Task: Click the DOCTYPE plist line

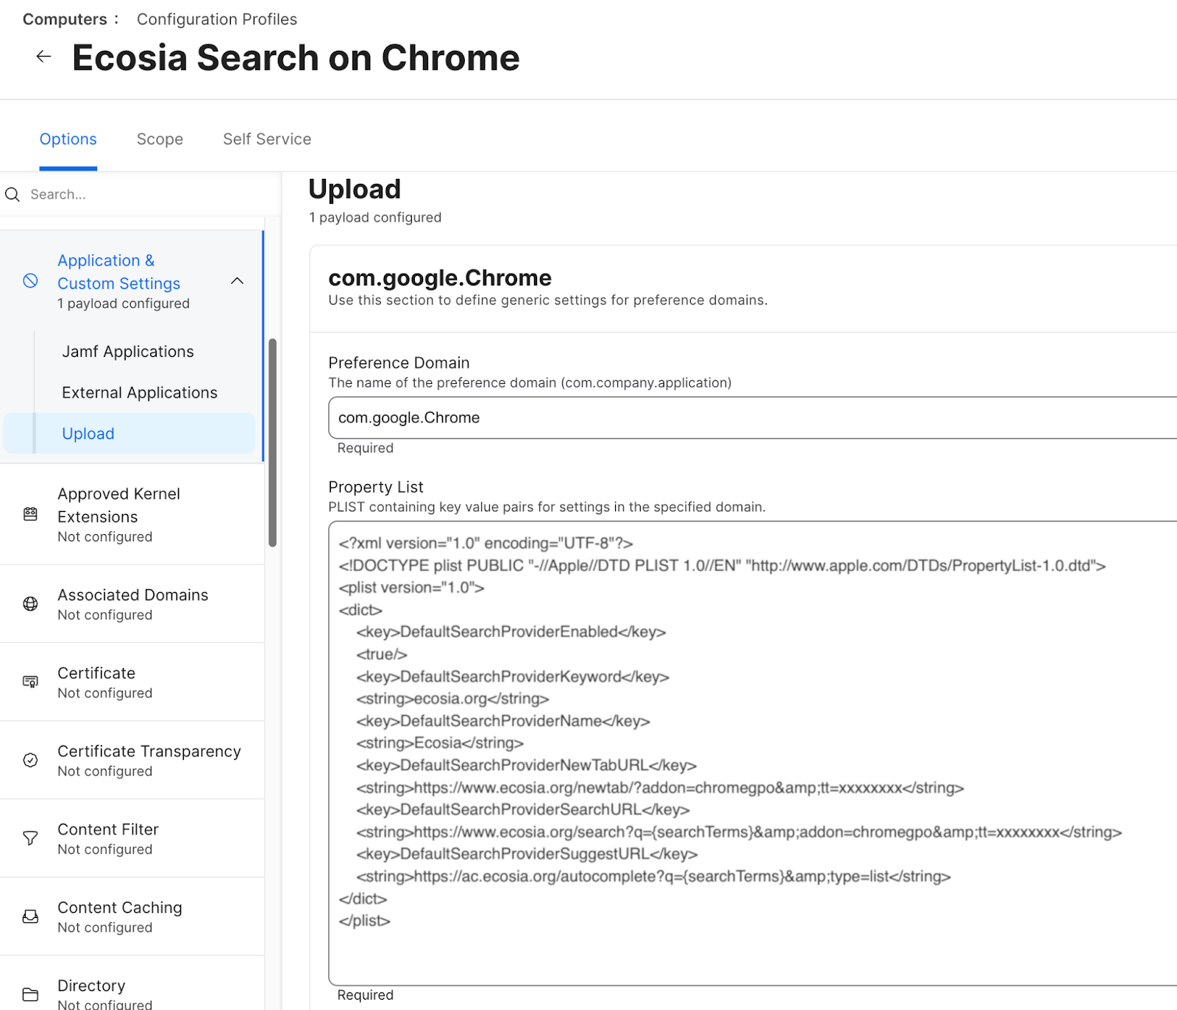Action: click(x=722, y=566)
